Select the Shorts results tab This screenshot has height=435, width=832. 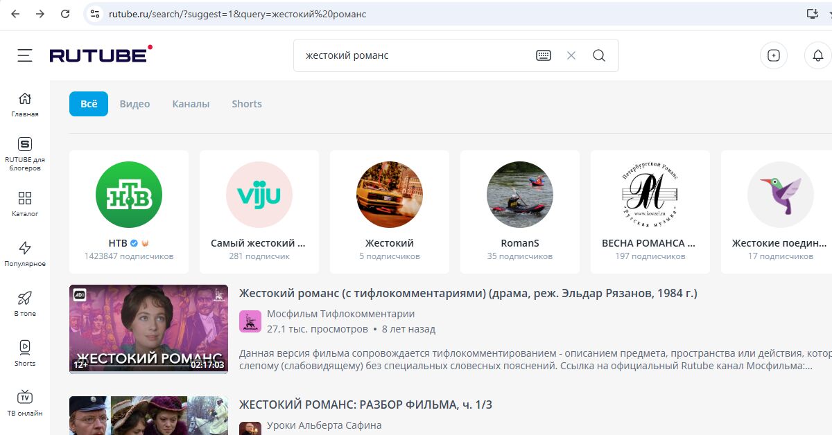[x=247, y=104]
